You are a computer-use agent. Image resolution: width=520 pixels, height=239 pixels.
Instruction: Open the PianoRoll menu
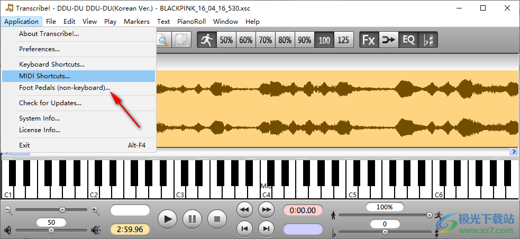191,22
